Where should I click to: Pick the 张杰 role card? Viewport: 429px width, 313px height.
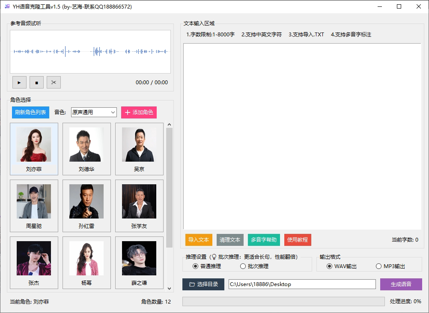[x=34, y=263]
